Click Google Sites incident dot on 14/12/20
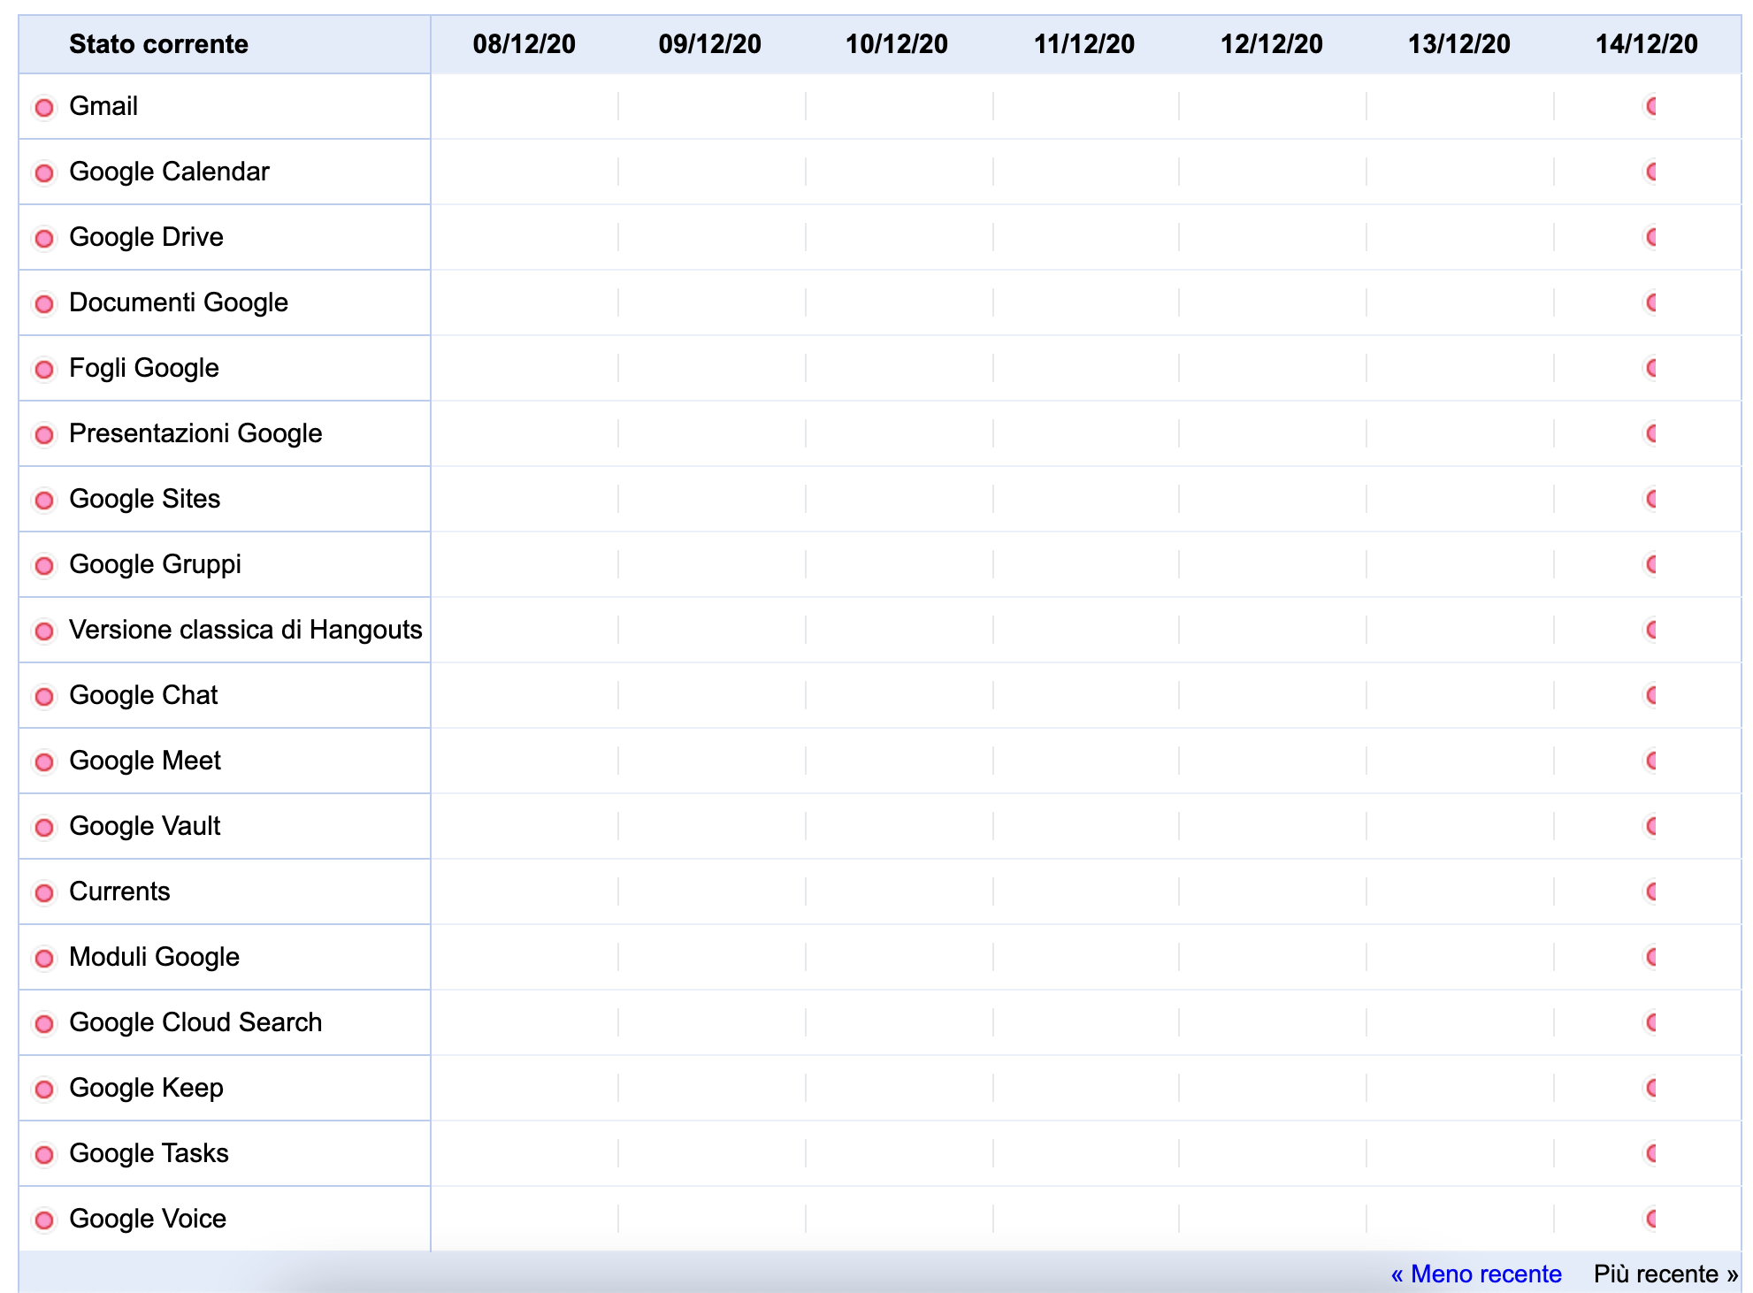 1650,499
